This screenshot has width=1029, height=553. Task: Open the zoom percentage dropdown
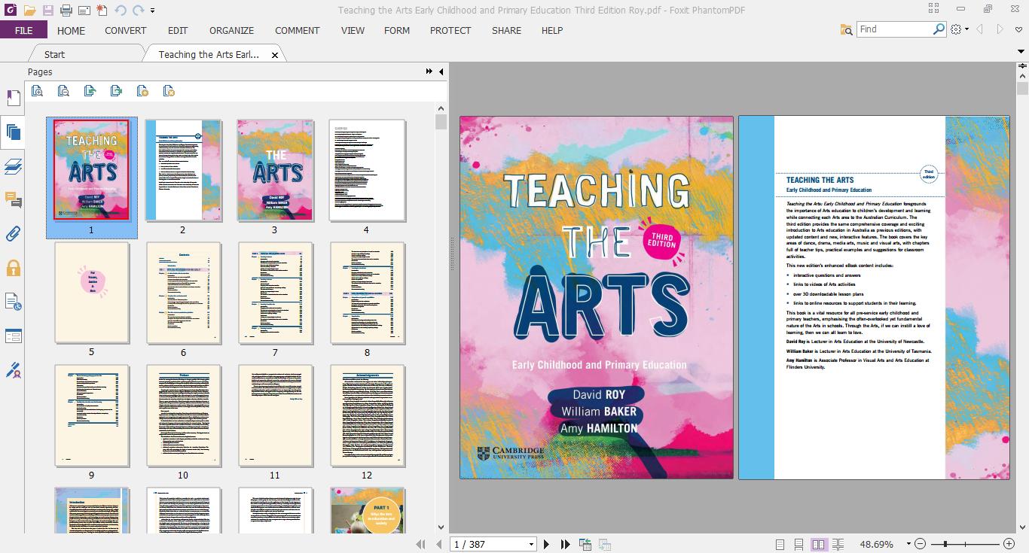click(908, 544)
